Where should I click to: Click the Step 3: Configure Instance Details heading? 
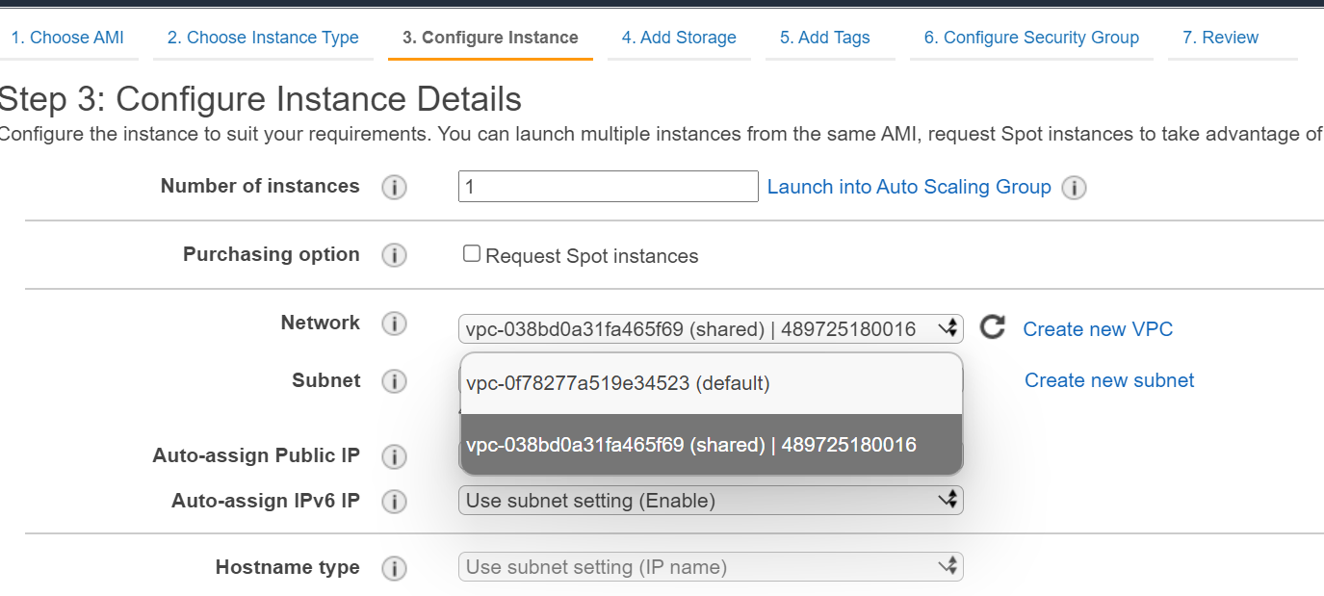point(260,99)
